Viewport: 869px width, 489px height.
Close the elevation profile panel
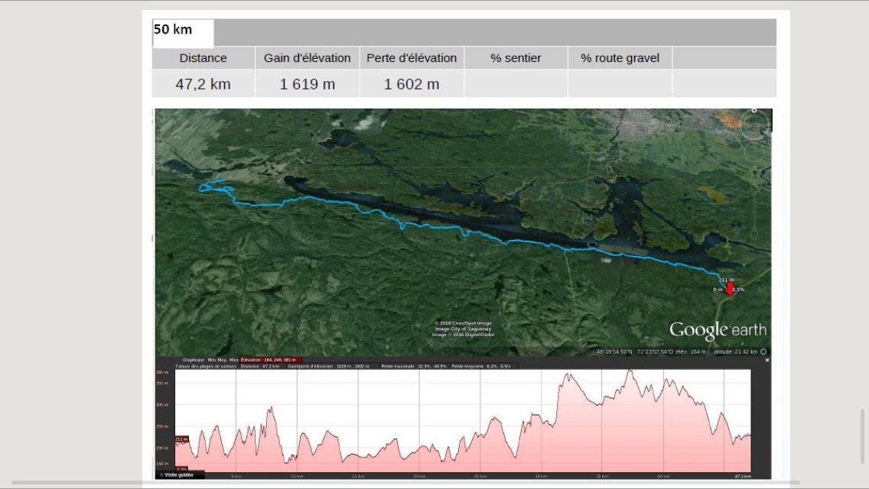767,360
